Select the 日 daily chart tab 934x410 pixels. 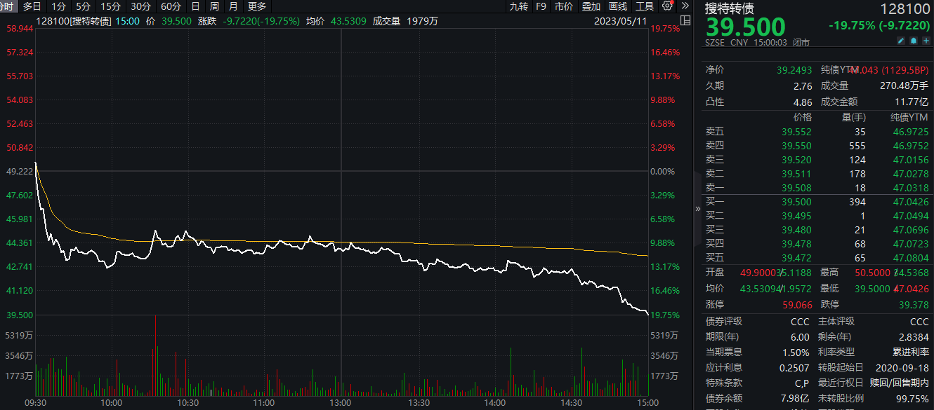coord(195,6)
